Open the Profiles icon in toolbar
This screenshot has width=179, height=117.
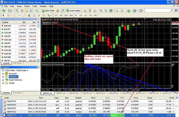pyautogui.click(x=10, y=11)
